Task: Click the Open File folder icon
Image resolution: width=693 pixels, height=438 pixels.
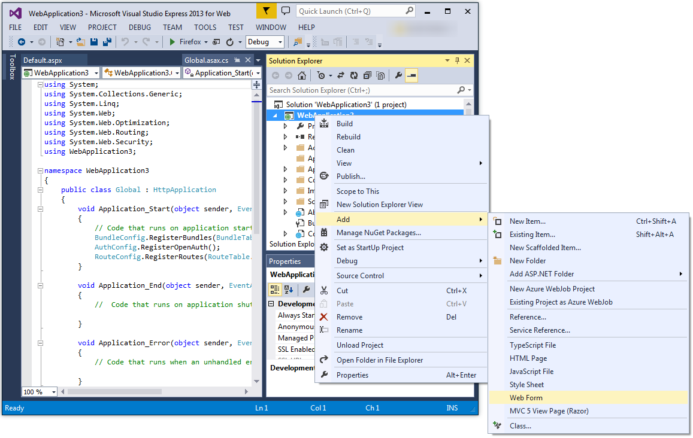Action: [80, 42]
